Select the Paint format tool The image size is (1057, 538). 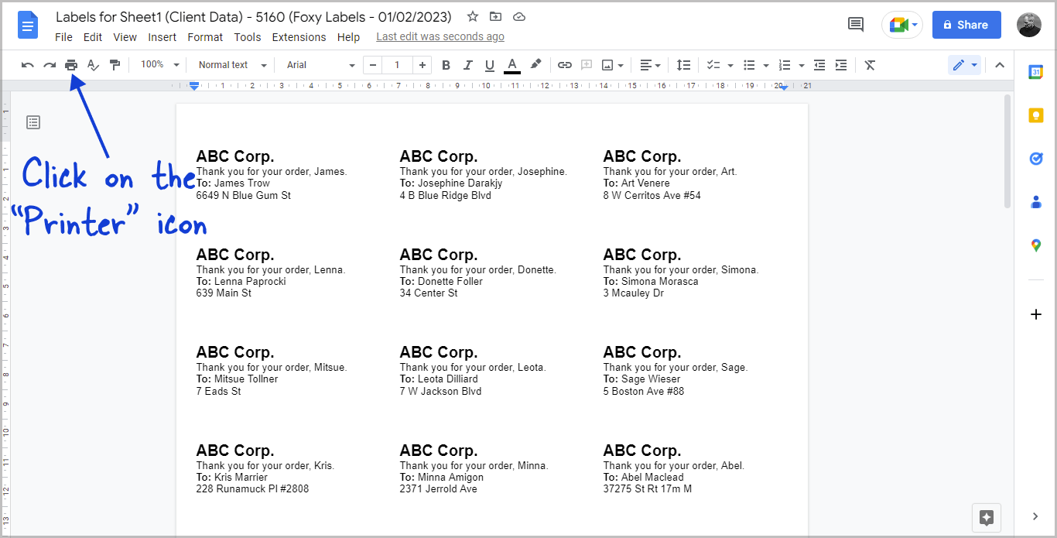[x=115, y=64]
